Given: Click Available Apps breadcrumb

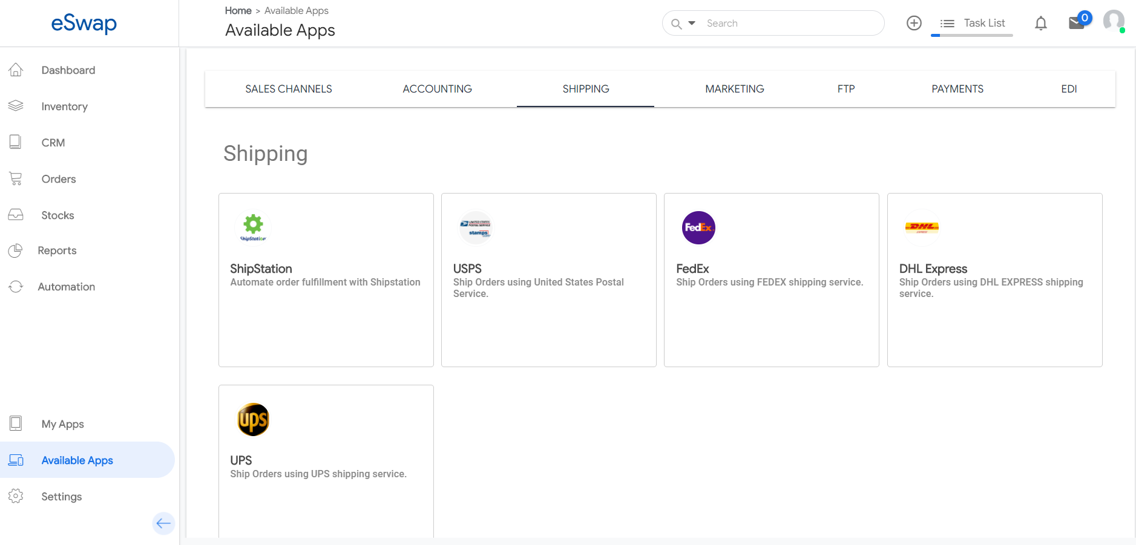Looking at the screenshot, I should click(297, 10).
